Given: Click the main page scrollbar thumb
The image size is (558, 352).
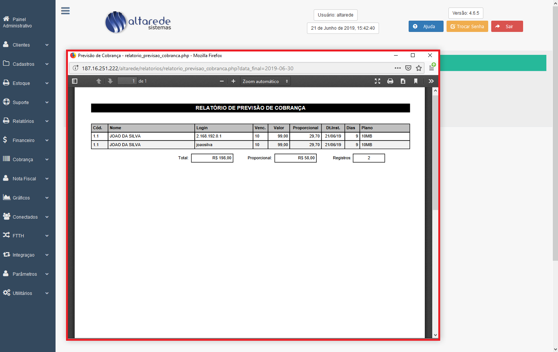Looking at the screenshot, I should (555, 133).
